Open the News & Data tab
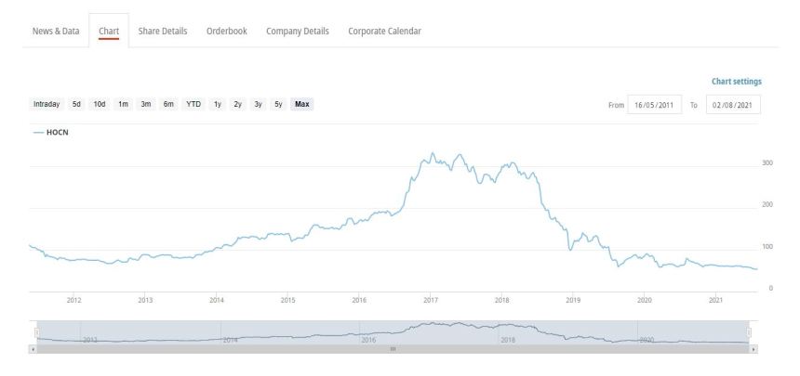 (56, 31)
